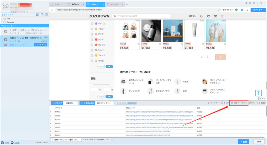Open the ページ番号の設定 dropdown
Viewport: 267px width, 145px height.
click(105, 103)
